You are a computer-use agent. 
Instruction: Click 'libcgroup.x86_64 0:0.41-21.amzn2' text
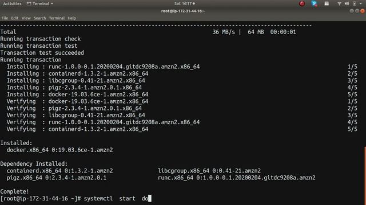point(209,171)
